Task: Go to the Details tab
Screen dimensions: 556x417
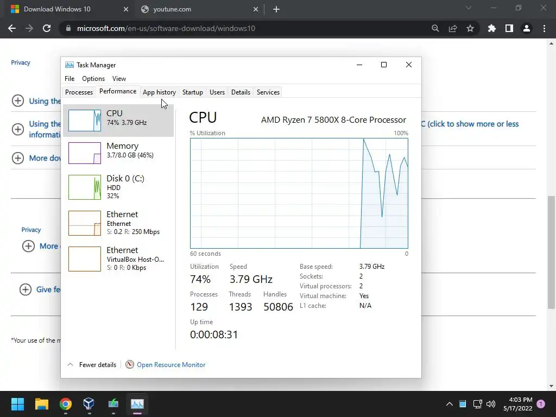Action: click(x=241, y=92)
